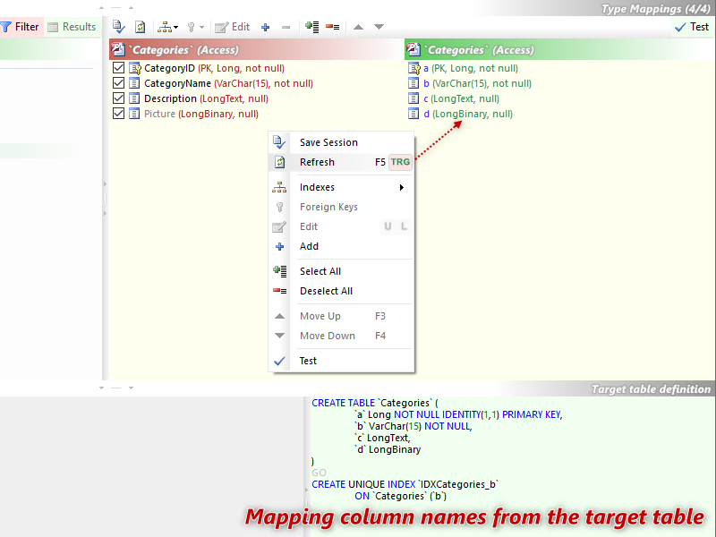This screenshot has height=537, width=716.
Task: Click the Select All toolbar icon
Action: click(312, 28)
